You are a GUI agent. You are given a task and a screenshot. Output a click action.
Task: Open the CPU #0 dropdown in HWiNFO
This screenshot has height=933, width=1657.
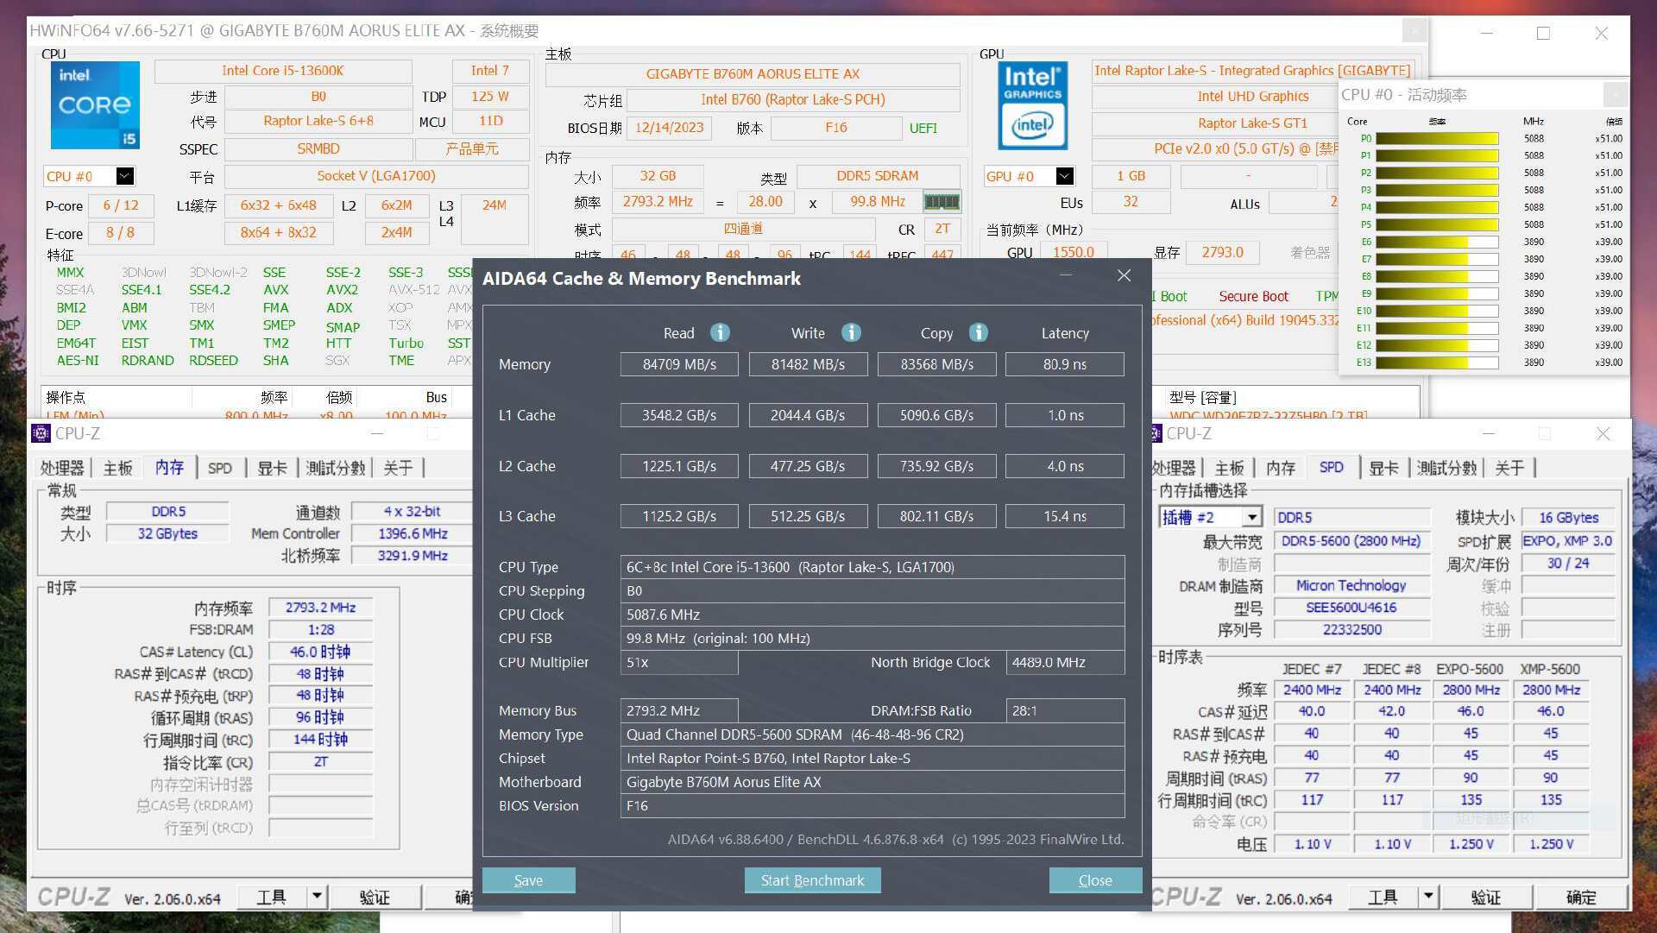125,176
